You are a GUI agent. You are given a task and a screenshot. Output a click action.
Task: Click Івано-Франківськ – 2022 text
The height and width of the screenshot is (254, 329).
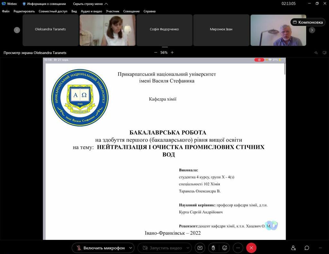(x=173, y=233)
